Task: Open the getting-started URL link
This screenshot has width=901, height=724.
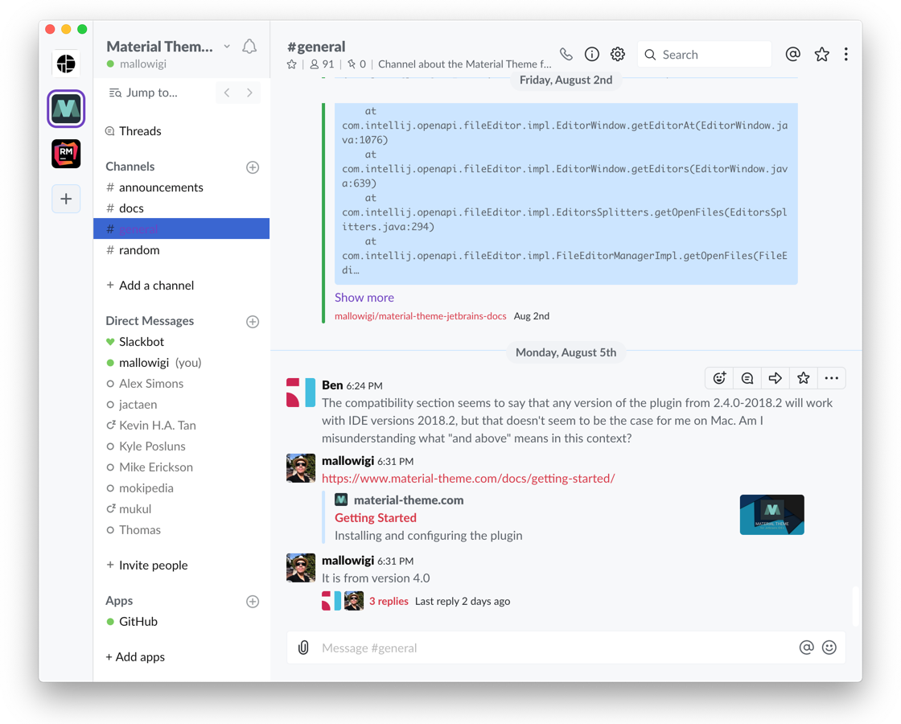Action: 468,478
